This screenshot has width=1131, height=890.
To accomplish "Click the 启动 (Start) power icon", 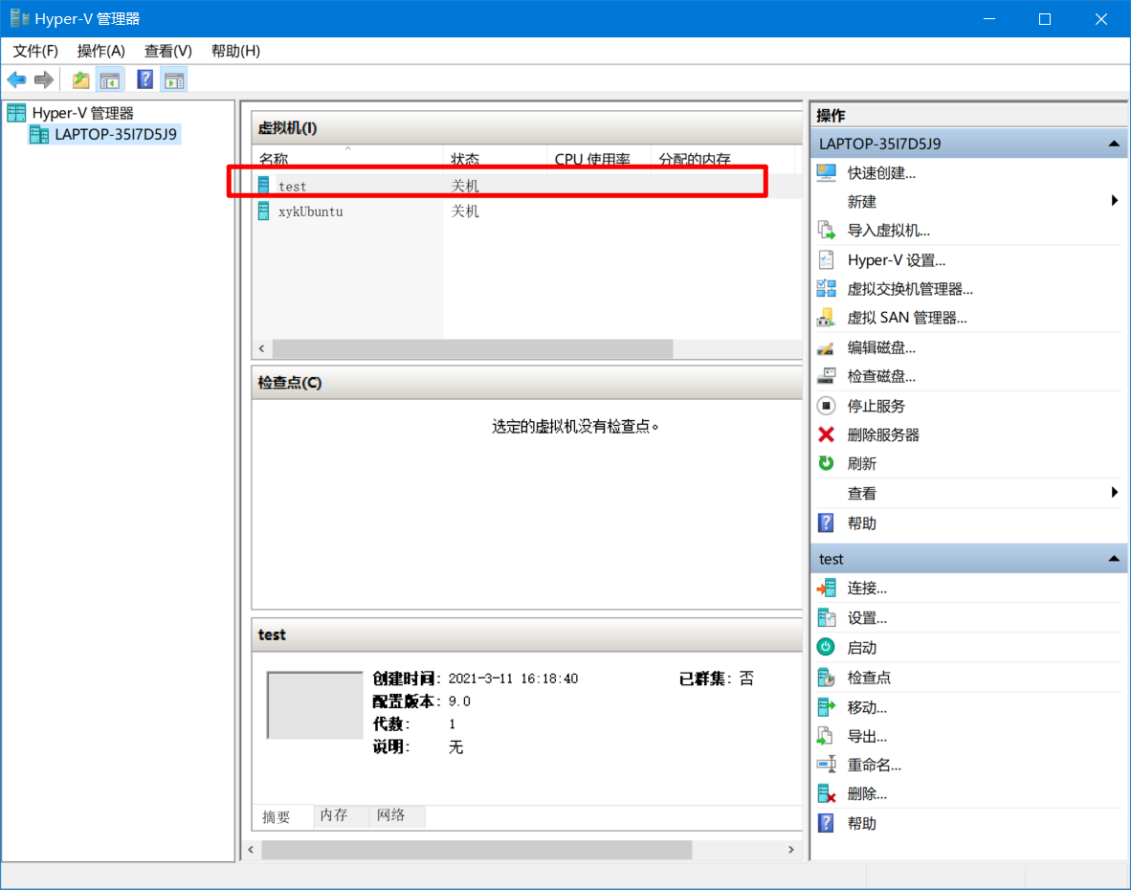I will (x=827, y=648).
